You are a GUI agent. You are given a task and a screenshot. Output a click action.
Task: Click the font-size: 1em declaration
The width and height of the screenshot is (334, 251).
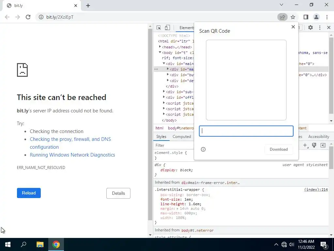(176, 199)
